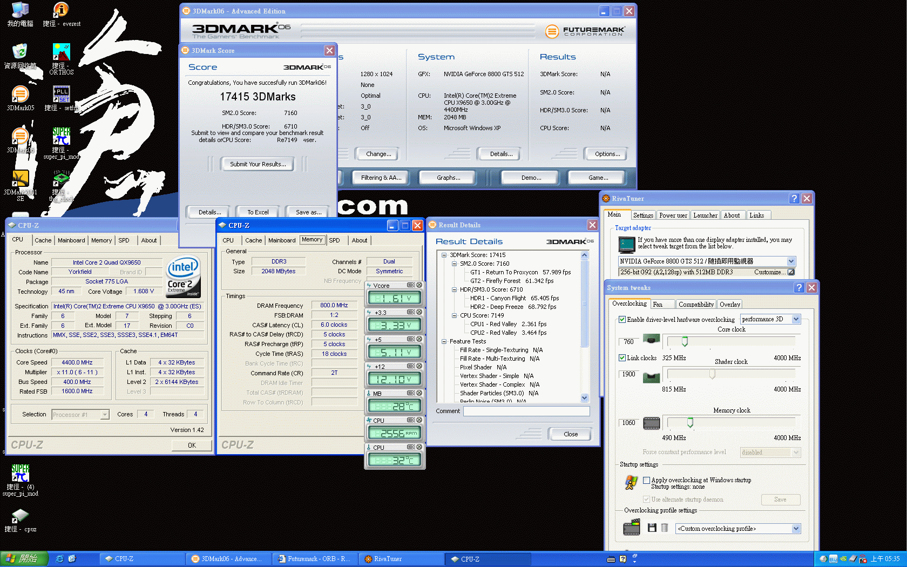Click the Internet Explorer quick launch icon
907x567 pixels.
pos(60,559)
